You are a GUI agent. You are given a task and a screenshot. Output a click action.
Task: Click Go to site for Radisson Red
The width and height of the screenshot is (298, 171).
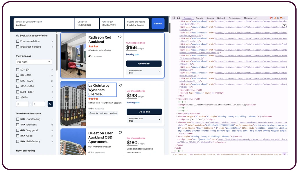pos(143,64)
